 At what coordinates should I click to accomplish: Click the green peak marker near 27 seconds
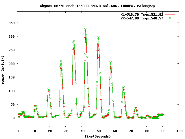(x=61, y=61)
